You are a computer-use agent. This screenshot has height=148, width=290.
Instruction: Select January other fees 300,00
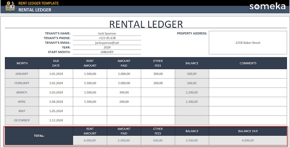158,74
